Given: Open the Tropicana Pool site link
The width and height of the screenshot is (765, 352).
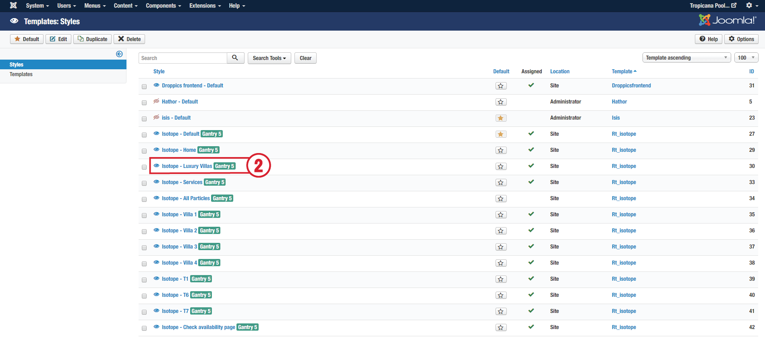Looking at the screenshot, I should tap(713, 6).
